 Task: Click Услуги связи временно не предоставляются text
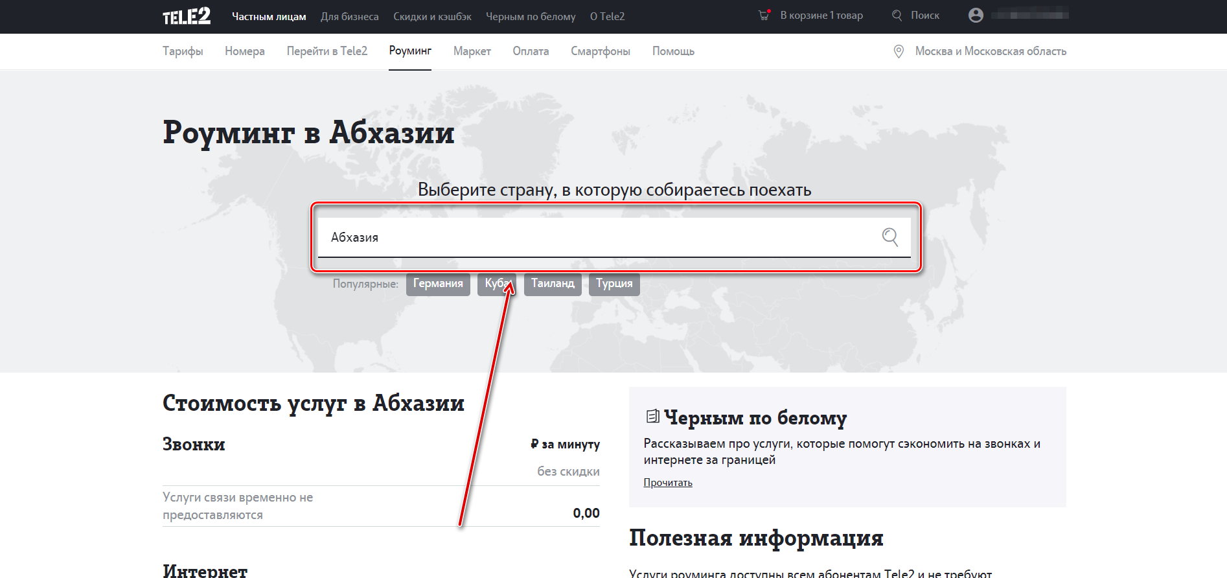click(238, 506)
